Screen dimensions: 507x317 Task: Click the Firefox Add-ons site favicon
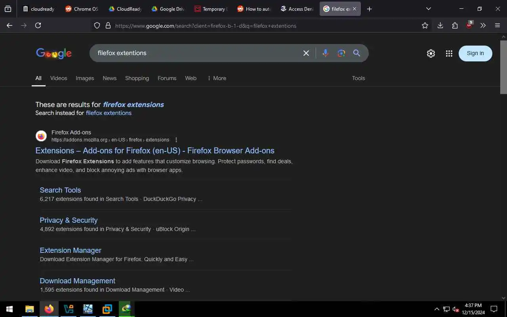coord(41,136)
